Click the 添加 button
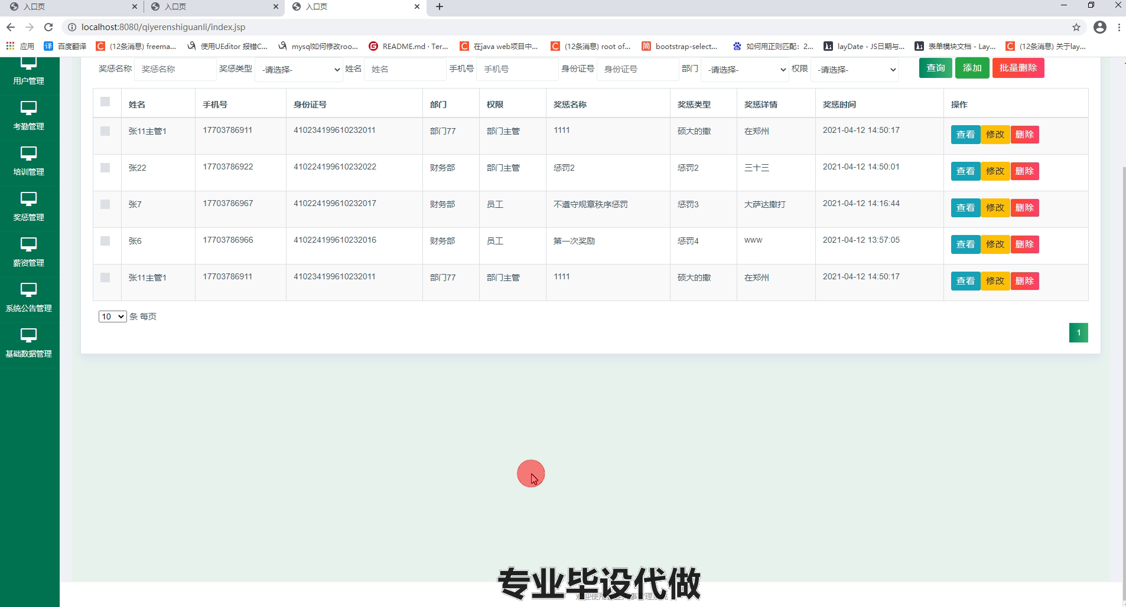 click(x=972, y=68)
